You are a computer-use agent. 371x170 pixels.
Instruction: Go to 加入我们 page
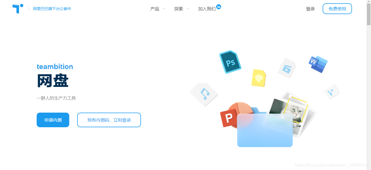point(207,9)
